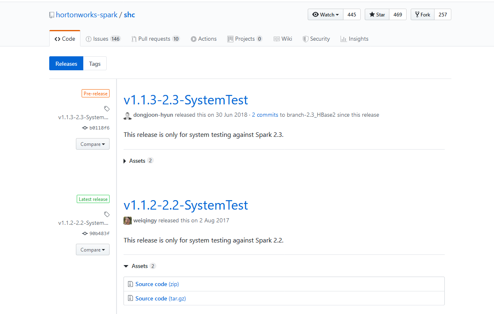Click the Latest release label
494x314 pixels.
[x=93, y=199]
